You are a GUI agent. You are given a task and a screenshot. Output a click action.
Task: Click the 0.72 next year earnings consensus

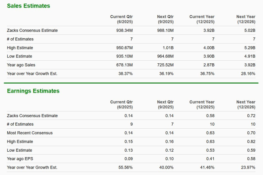pos(251,116)
